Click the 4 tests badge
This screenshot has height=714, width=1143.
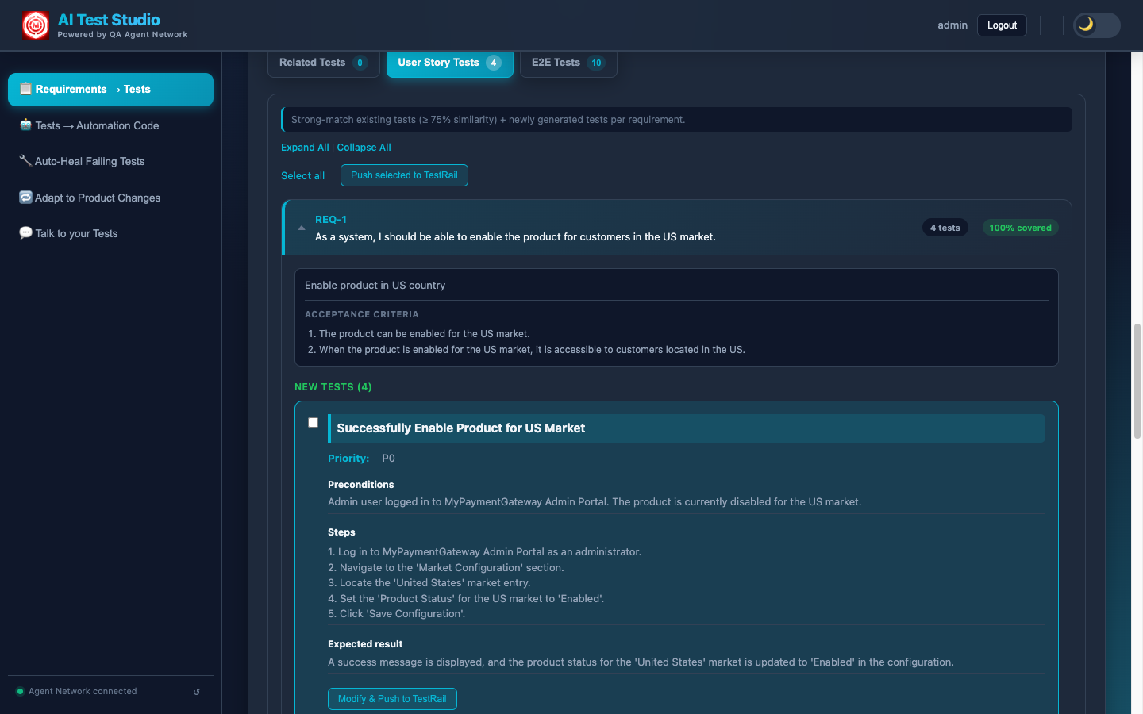click(x=945, y=228)
